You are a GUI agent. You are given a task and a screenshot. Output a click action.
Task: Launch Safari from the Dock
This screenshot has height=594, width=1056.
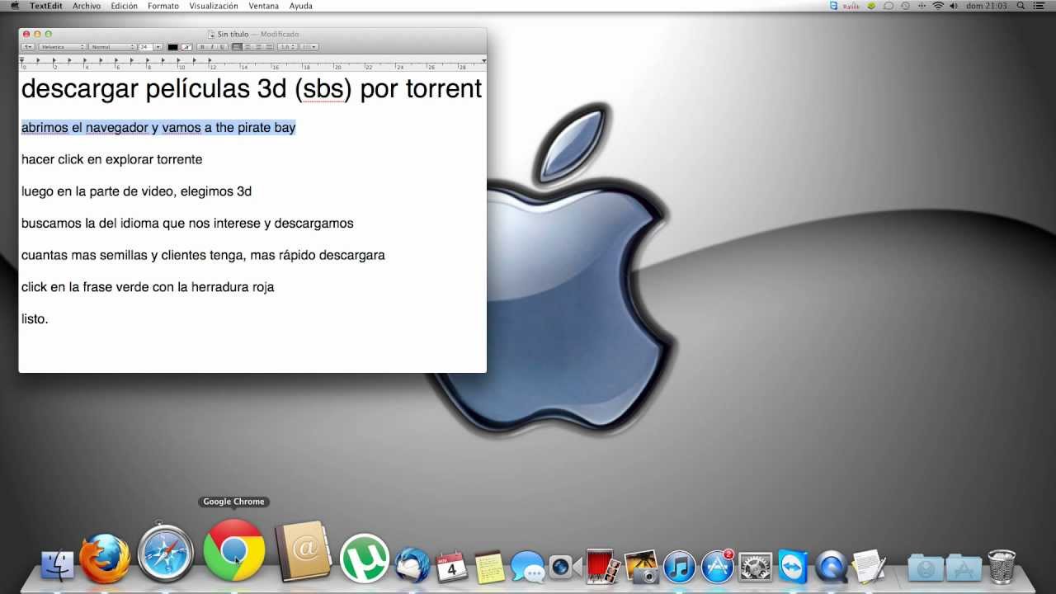pyautogui.click(x=165, y=554)
